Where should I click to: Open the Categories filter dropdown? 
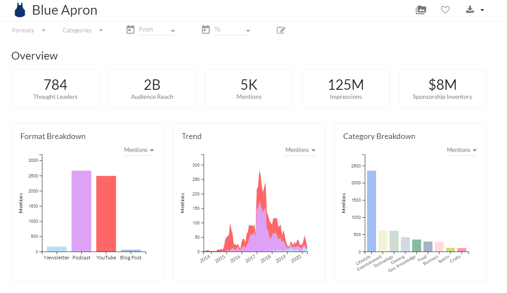(83, 30)
